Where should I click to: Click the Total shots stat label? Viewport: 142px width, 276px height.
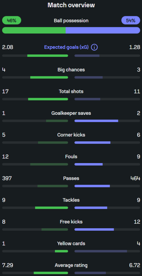(x=71, y=92)
